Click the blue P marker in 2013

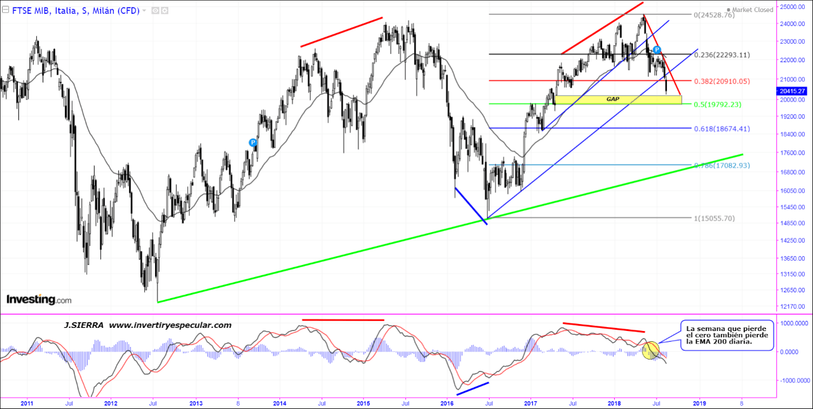(253, 143)
